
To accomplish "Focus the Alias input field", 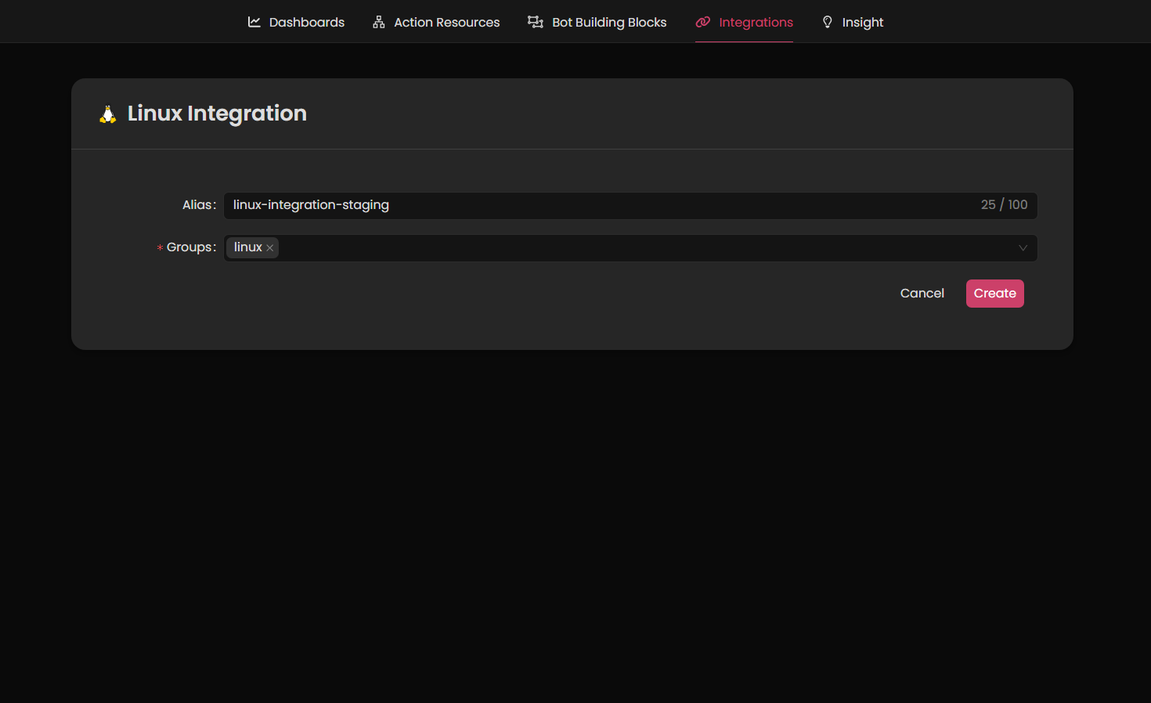I will point(630,205).
